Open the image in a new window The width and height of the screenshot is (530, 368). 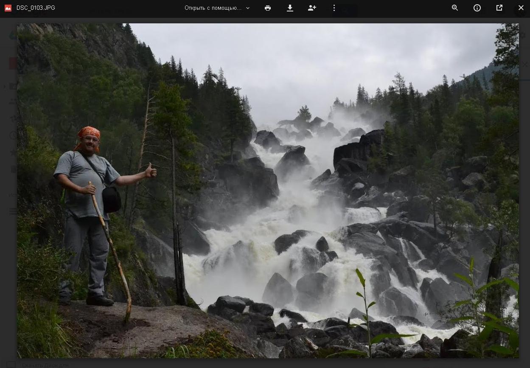499,8
